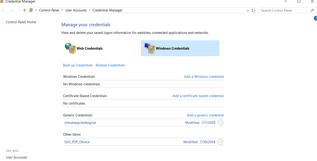Click the blue Help question mark icon
Viewport: 317px width, 161px height.
315,18
